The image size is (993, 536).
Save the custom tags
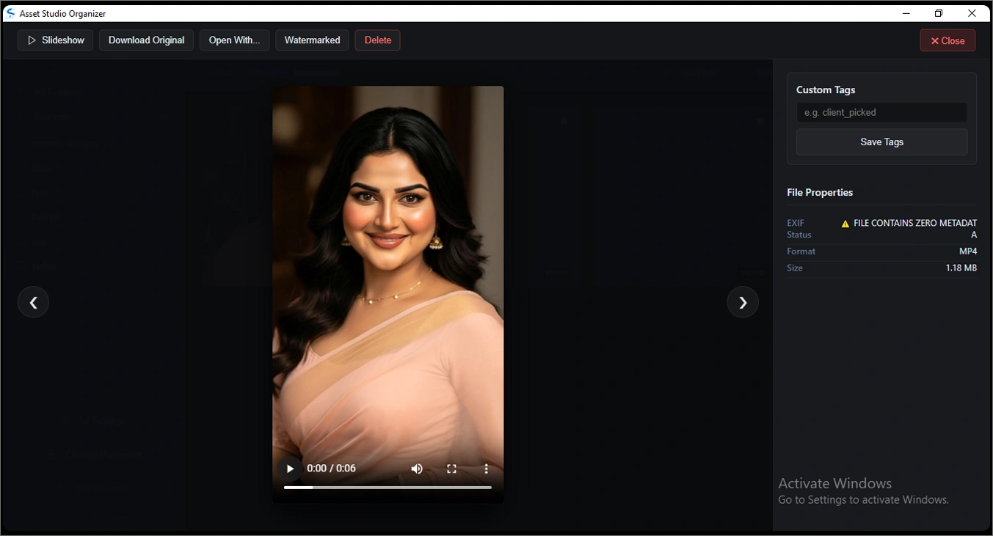point(881,142)
